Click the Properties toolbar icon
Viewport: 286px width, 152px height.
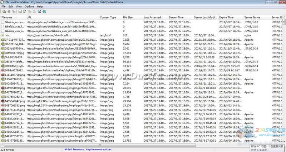(x=34, y=11)
